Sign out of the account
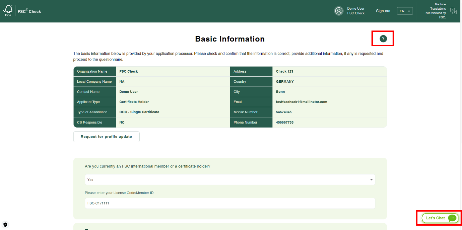Viewport: 462px width, 230px height. [383, 11]
